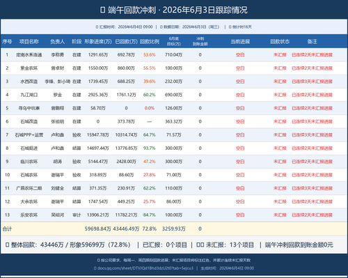Screen dimensions: 348x278
Task: Click the 回款状态 column header
Action: [x=280, y=42]
